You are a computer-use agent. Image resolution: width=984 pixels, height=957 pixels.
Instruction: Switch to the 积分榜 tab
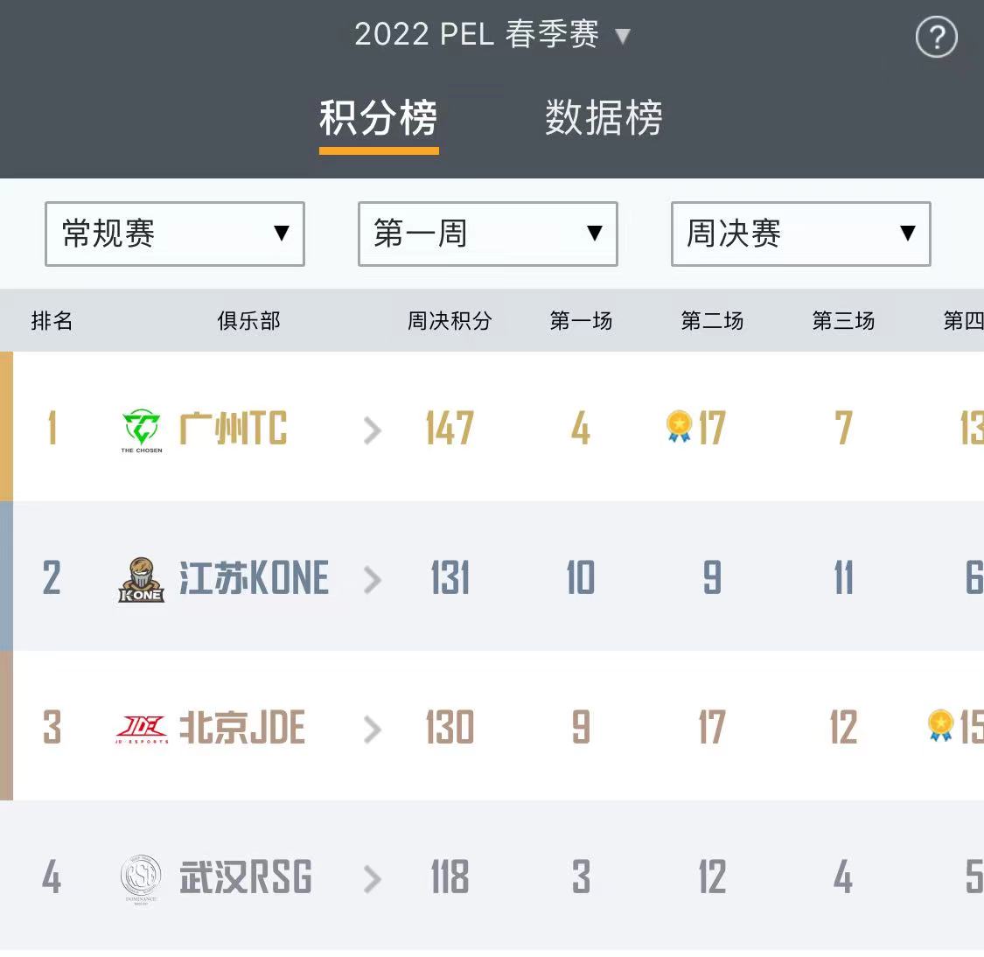coord(379,118)
